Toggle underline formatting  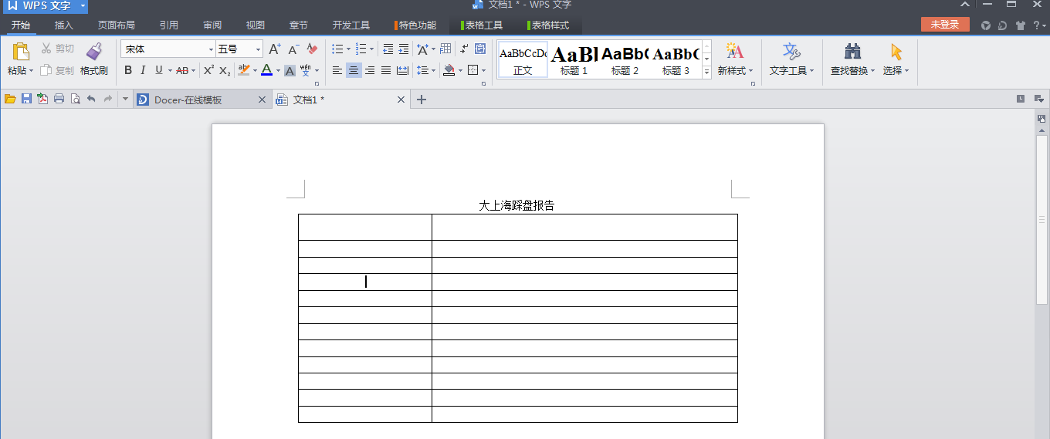[159, 70]
